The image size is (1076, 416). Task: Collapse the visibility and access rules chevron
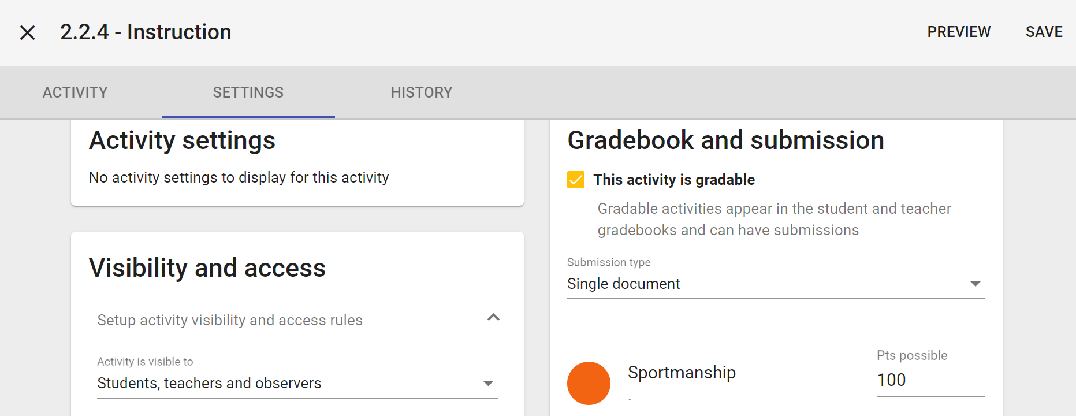493,318
